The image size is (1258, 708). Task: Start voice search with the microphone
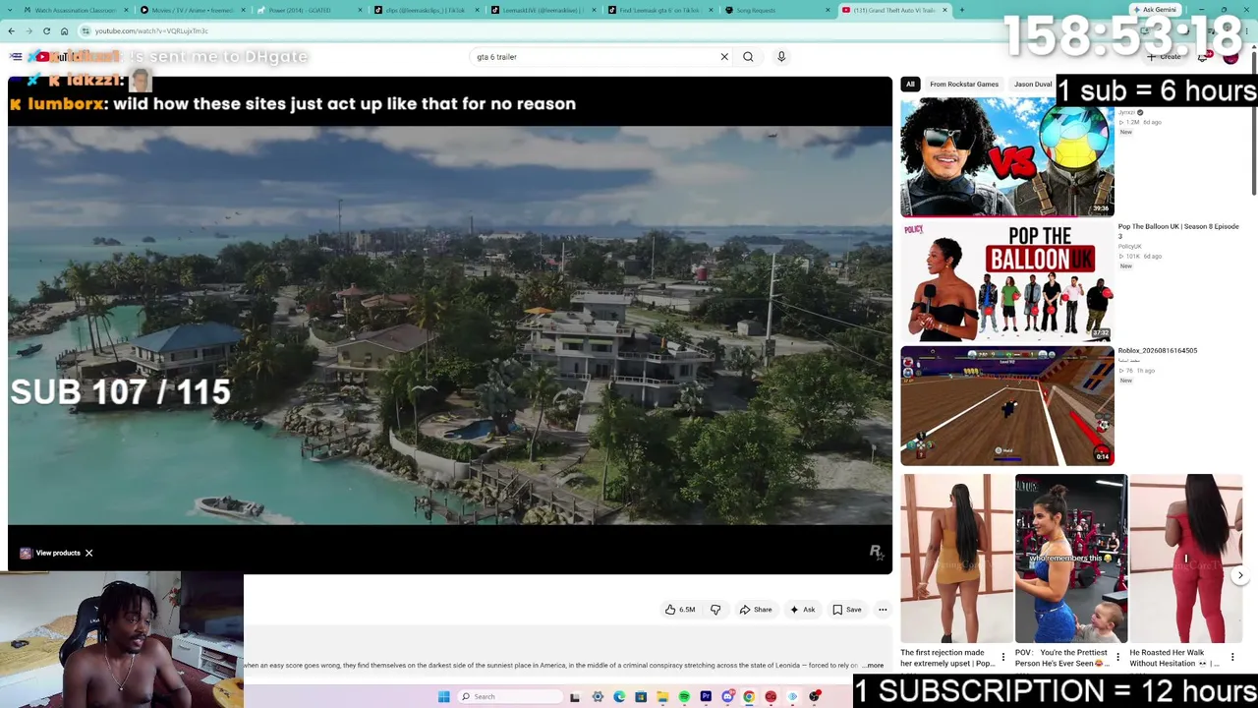coord(781,57)
